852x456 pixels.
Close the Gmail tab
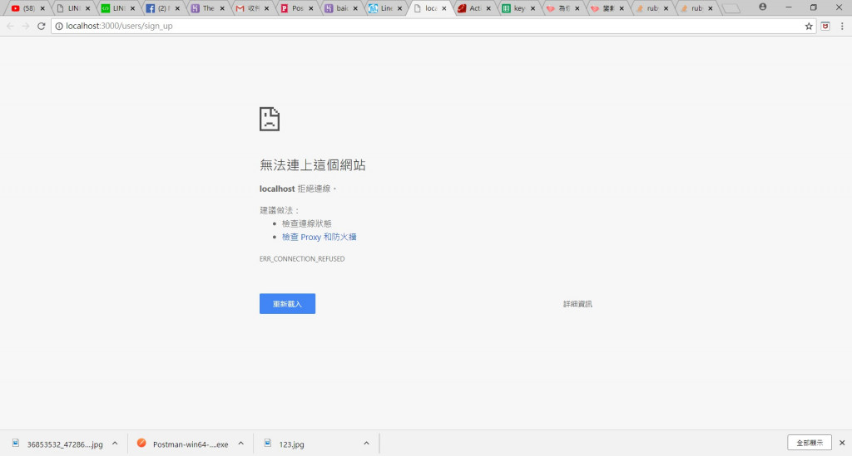266,8
